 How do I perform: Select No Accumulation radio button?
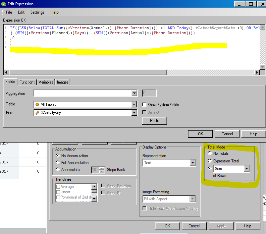[x=58, y=155]
